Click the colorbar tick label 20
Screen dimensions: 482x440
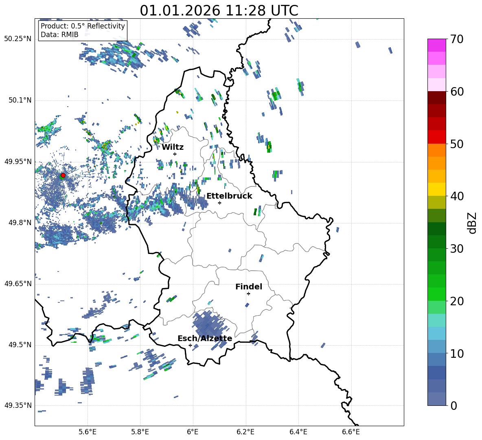457,301
